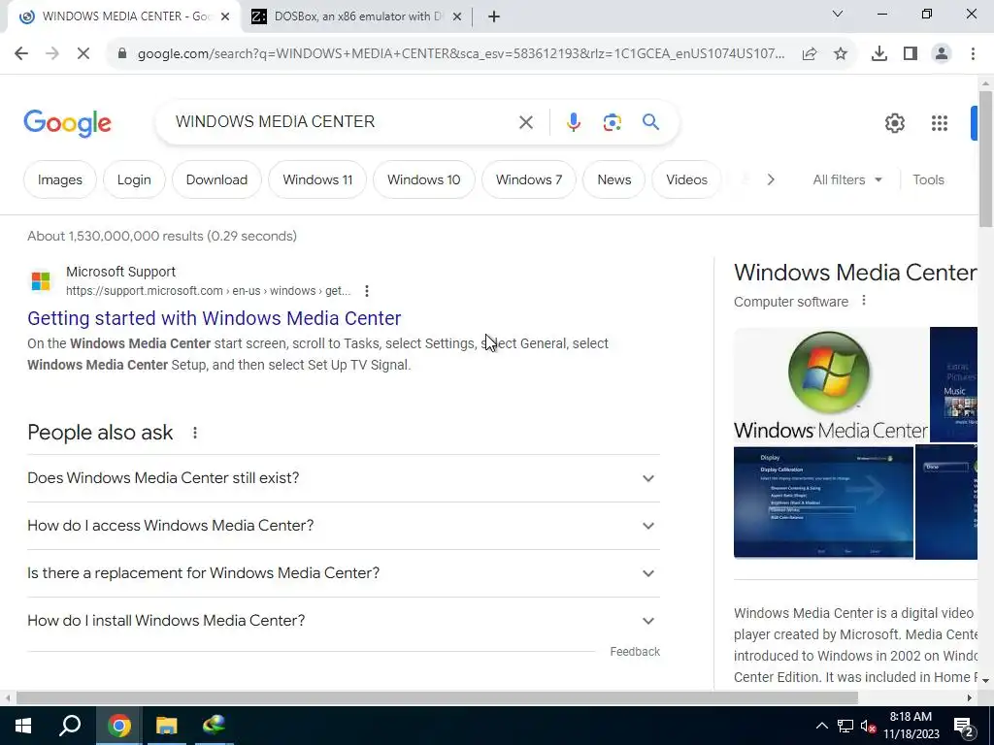Clear the Google search box text
994x745 pixels.
tap(525, 122)
